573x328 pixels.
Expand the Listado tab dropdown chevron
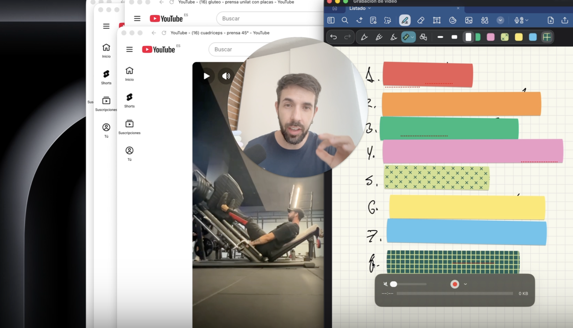369,8
